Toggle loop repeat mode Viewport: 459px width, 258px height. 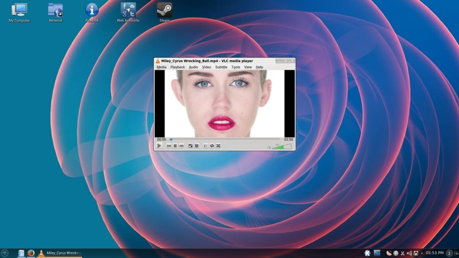pyautogui.click(x=212, y=146)
